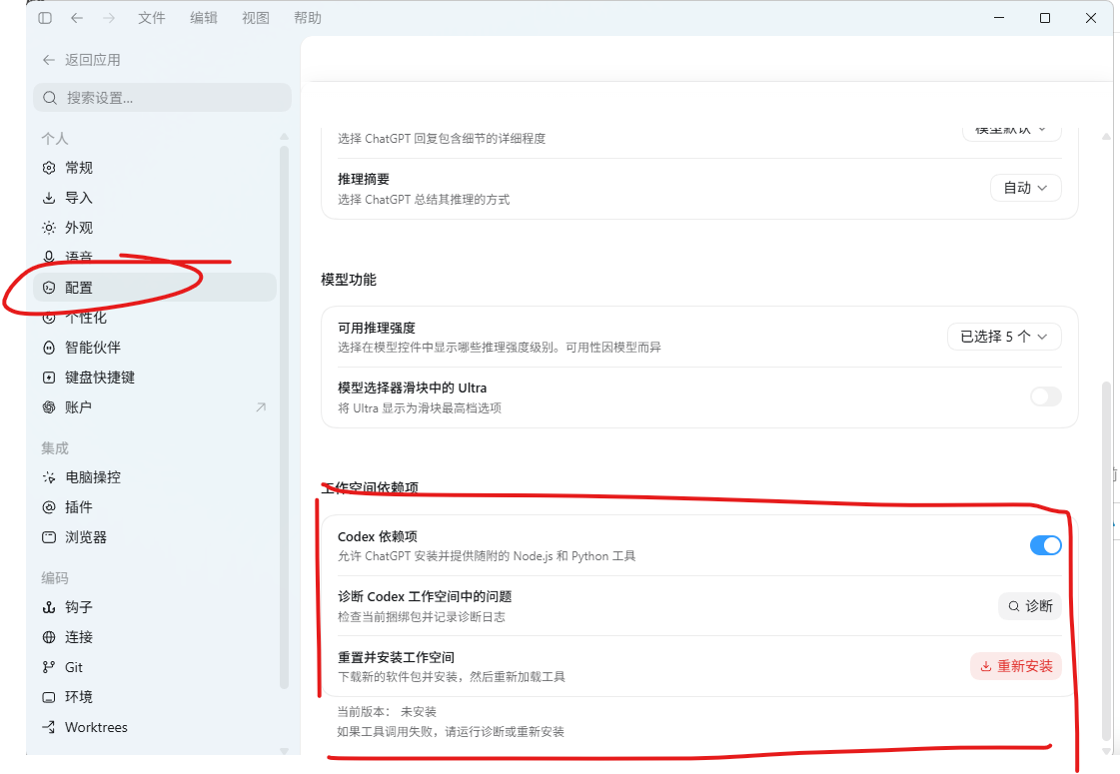The height and width of the screenshot is (774, 1120).
Task: Go back with the left arrow
Action: pyautogui.click(x=76, y=18)
